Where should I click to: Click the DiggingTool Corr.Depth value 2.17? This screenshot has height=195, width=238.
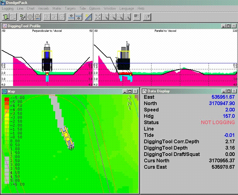pyautogui.click(x=230, y=141)
